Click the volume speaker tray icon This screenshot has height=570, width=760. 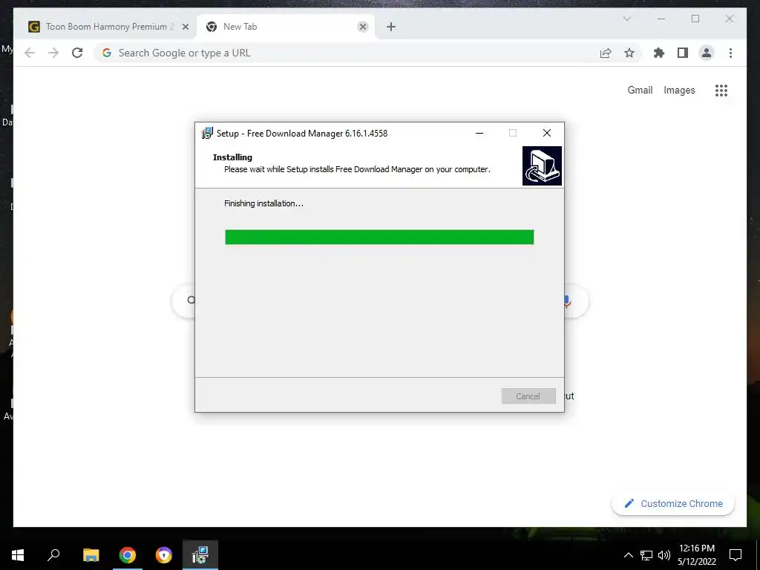(x=664, y=555)
